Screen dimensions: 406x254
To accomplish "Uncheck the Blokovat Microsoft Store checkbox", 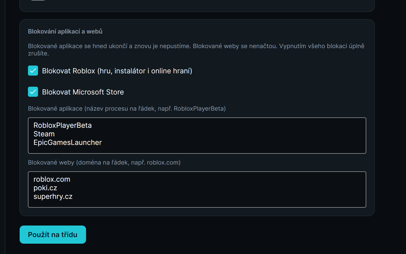I will pos(33,92).
